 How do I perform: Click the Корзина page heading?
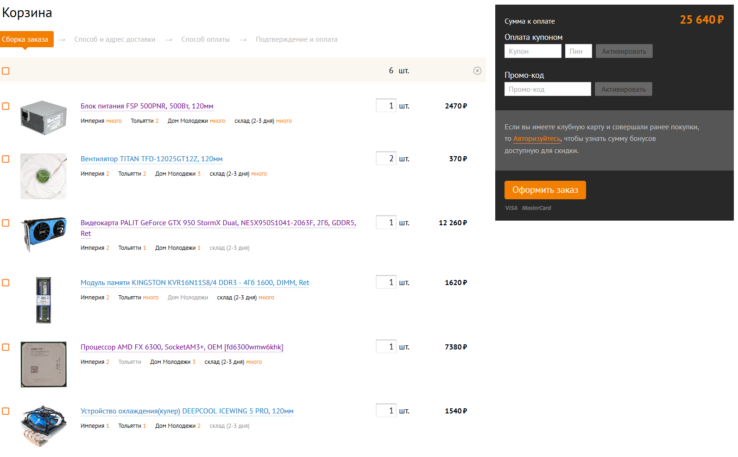click(27, 13)
